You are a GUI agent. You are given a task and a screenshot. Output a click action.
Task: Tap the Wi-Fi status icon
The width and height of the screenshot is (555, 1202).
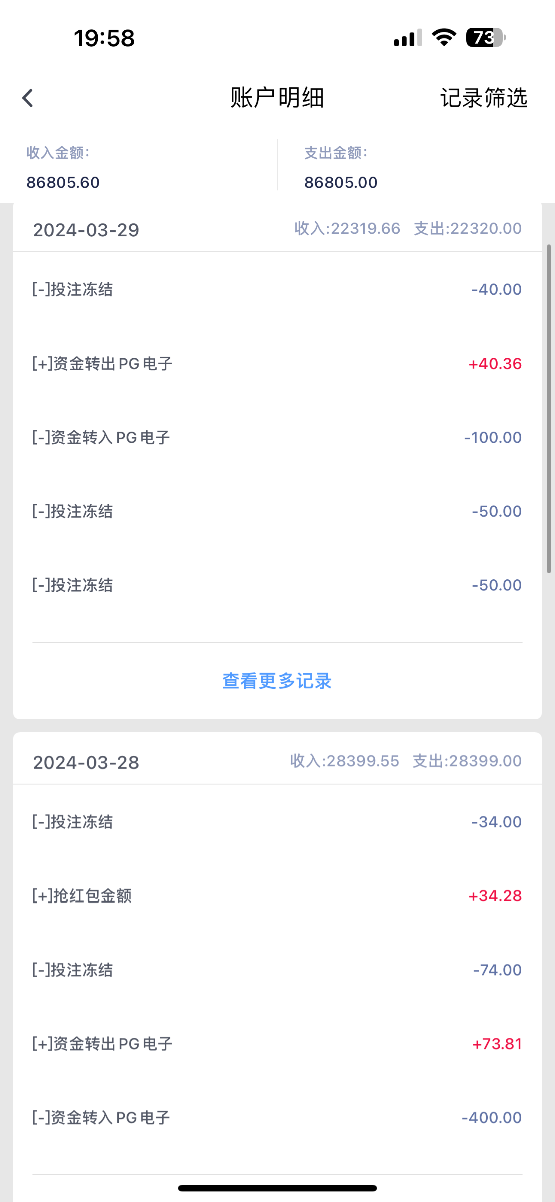444,38
